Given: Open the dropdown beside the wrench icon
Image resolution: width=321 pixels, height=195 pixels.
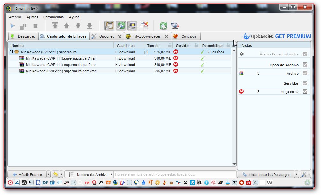Looking at the screenshot, I should click(x=309, y=175).
